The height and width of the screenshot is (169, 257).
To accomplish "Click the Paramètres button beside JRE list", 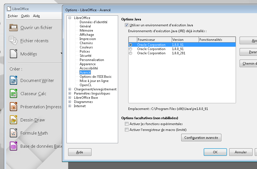I will click(x=248, y=52).
